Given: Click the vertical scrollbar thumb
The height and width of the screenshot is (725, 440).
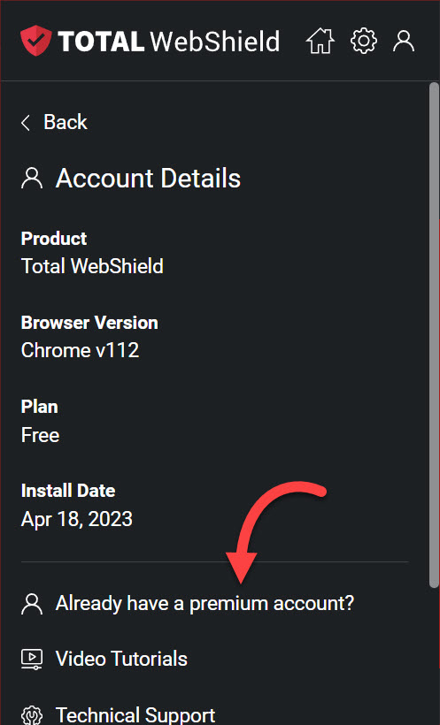Looking at the screenshot, I should pyautogui.click(x=434, y=335).
